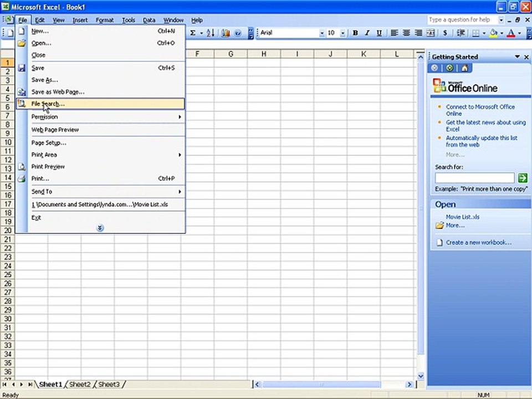Screen dimensions: 532x399
Task: Click the AutoSum sigma icon
Action: tap(193, 33)
